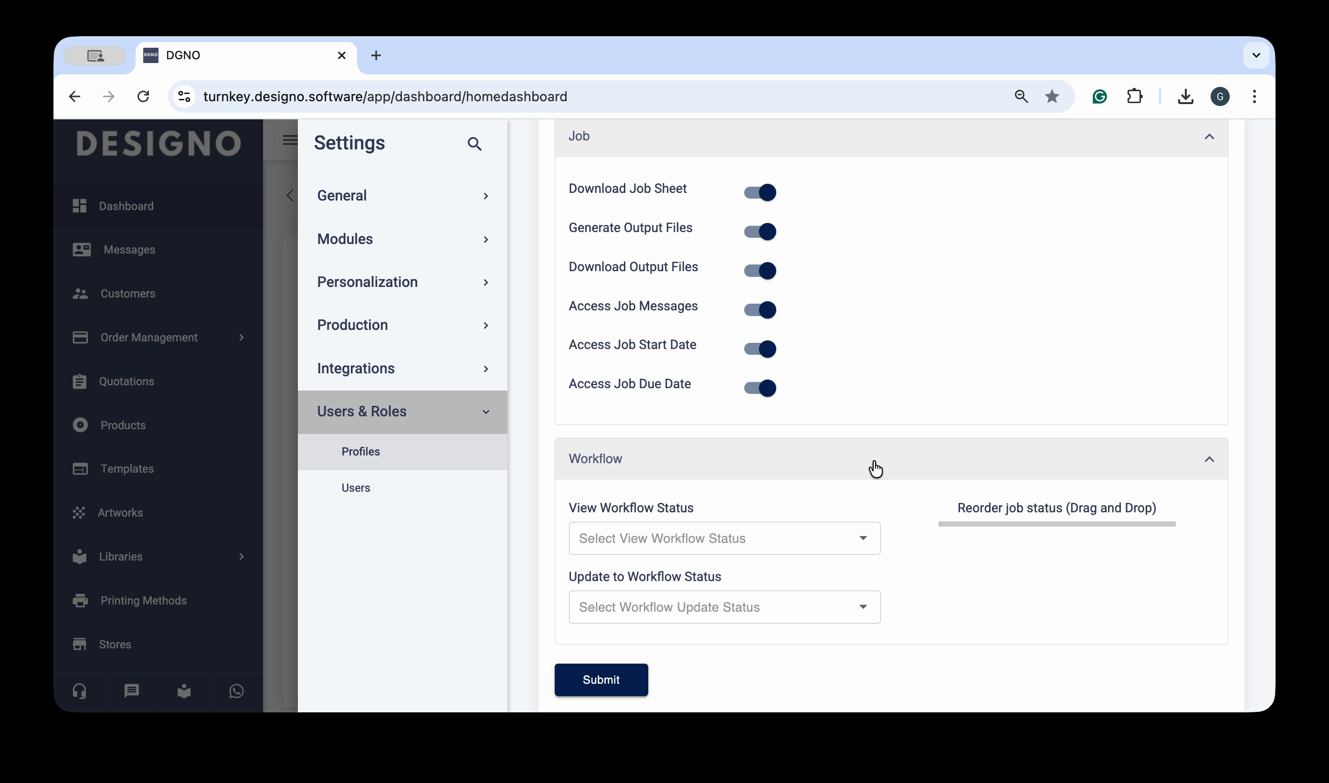Viewport: 1329px width, 783px height.
Task: Select the Integrations settings label
Action: (356, 368)
